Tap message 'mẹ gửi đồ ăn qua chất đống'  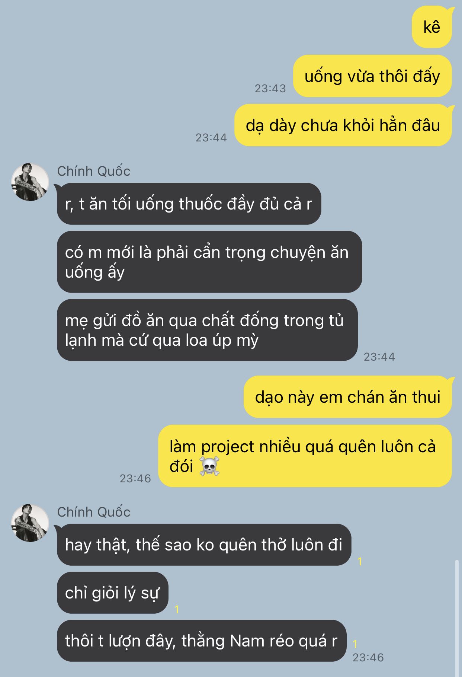pos(207,330)
